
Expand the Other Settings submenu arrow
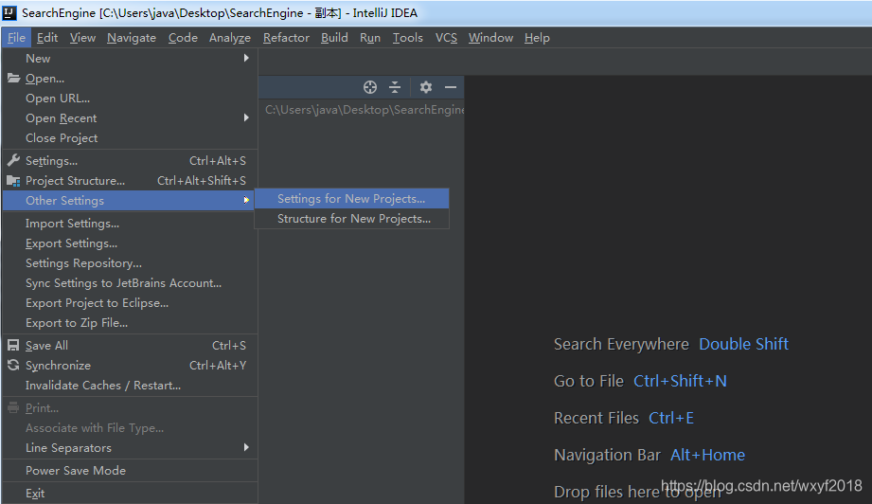point(246,200)
